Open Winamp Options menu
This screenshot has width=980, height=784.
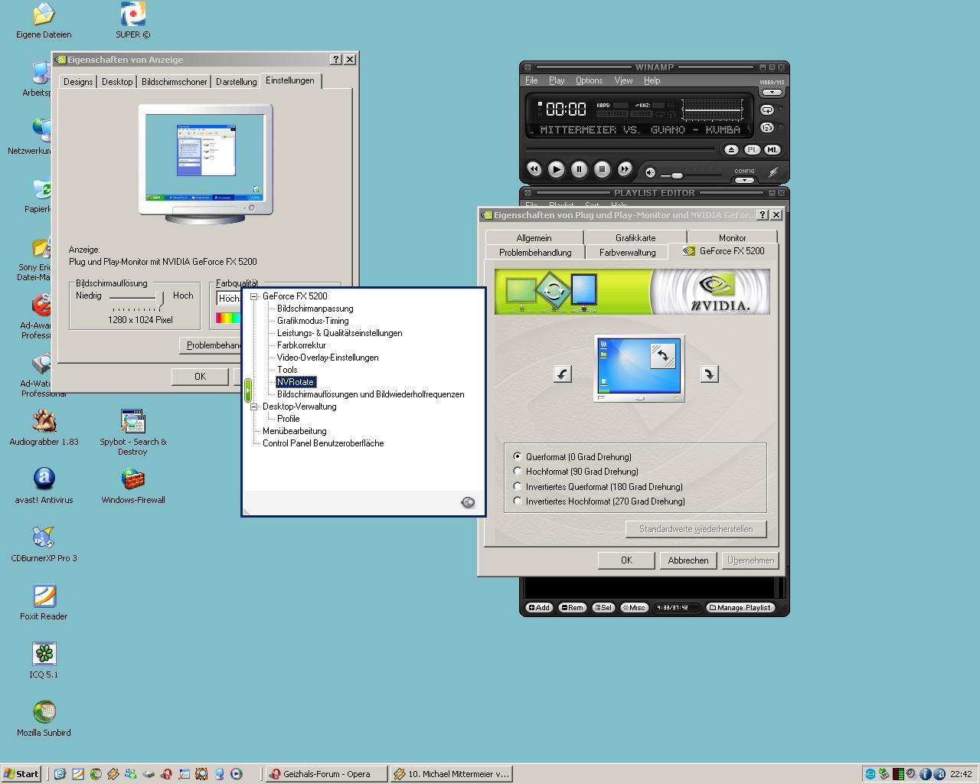(589, 80)
